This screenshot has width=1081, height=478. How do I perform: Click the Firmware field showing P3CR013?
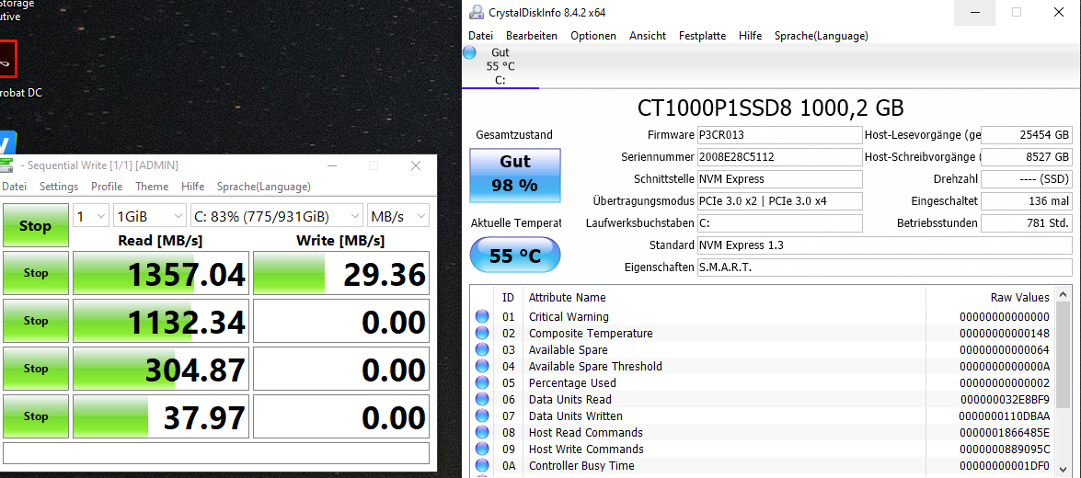click(780, 135)
